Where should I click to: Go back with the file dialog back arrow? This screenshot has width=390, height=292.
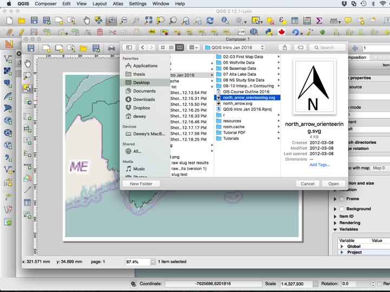click(x=142, y=48)
